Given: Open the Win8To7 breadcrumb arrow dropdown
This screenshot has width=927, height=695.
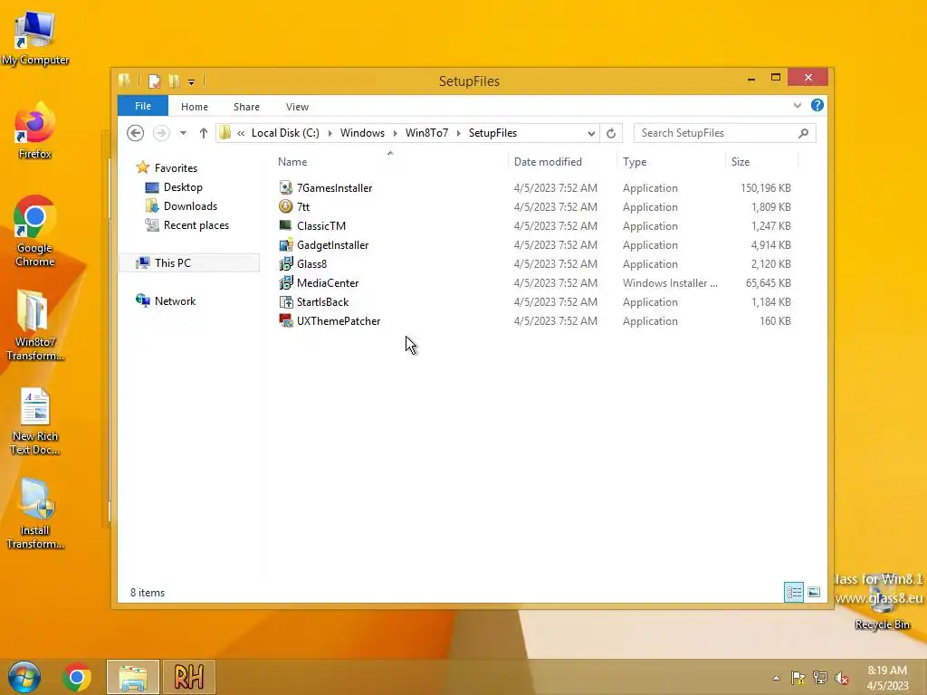Looking at the screenshot, I should [x=458, y=134].
